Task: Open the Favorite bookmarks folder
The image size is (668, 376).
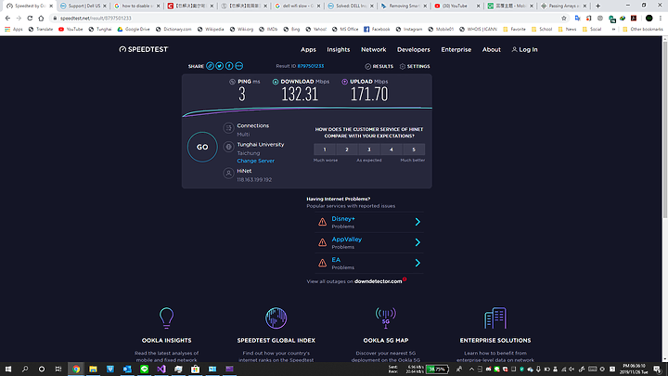Action: click(x=514, y=30)
